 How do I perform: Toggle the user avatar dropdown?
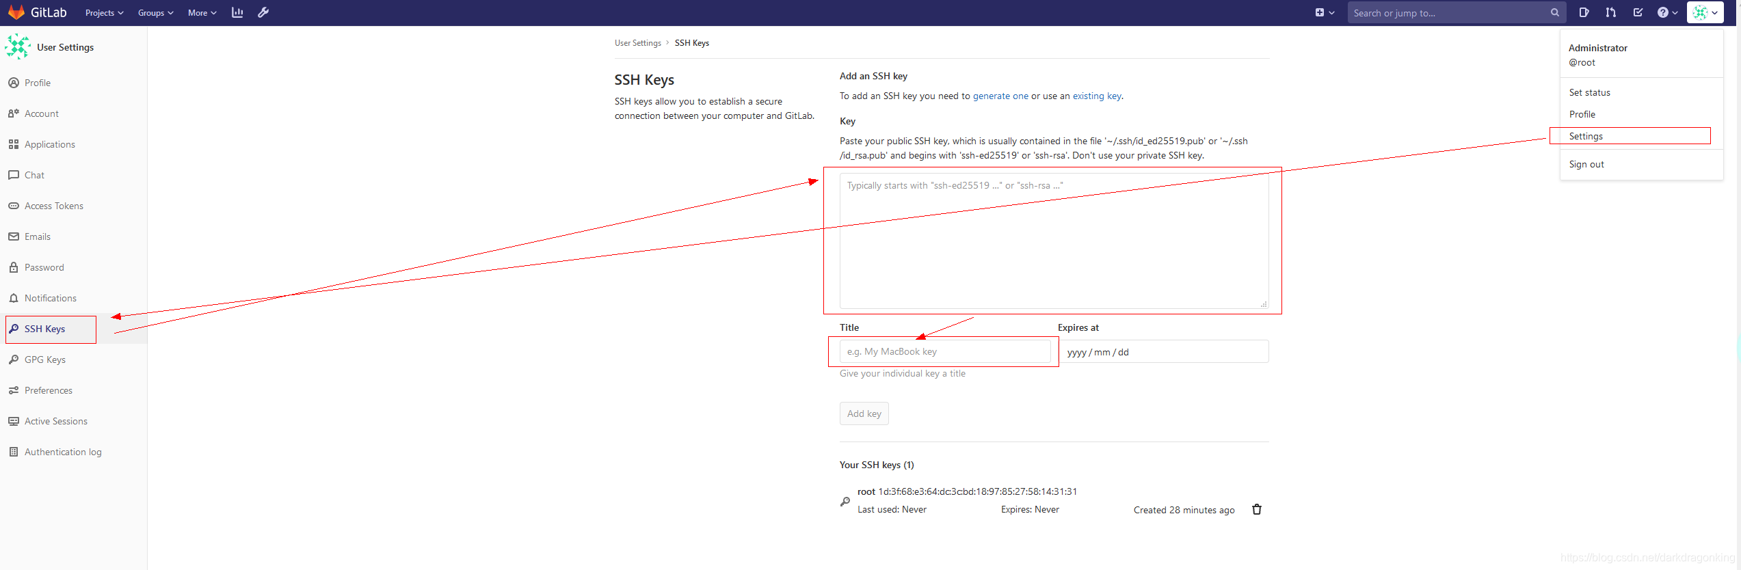pyautogui.click(x=1705, y=12)
